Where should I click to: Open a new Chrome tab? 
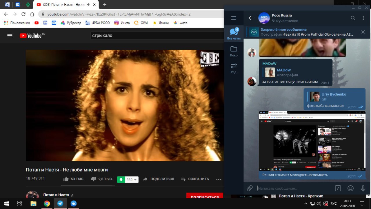pos(105,5)
